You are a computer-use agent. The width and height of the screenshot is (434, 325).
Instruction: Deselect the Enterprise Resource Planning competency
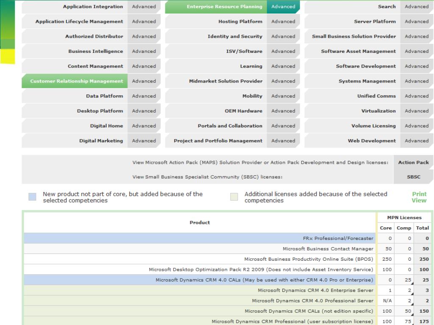[x=216, y=7]
